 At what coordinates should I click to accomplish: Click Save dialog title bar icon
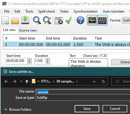pyautogui.click(x=5, y=71)
